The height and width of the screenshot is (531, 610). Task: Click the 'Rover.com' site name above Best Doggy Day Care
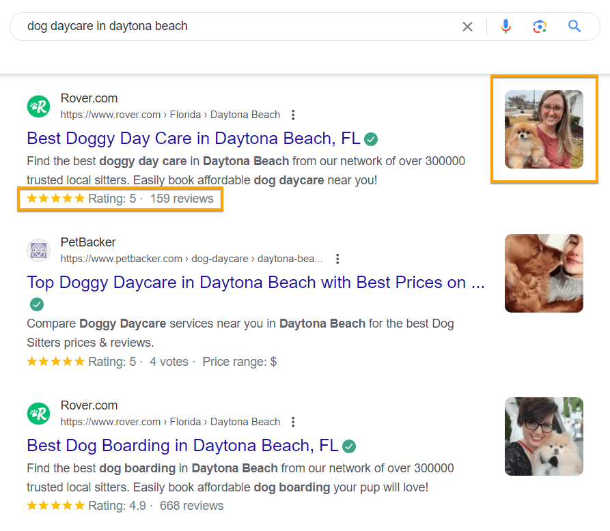tap(89, 98)
